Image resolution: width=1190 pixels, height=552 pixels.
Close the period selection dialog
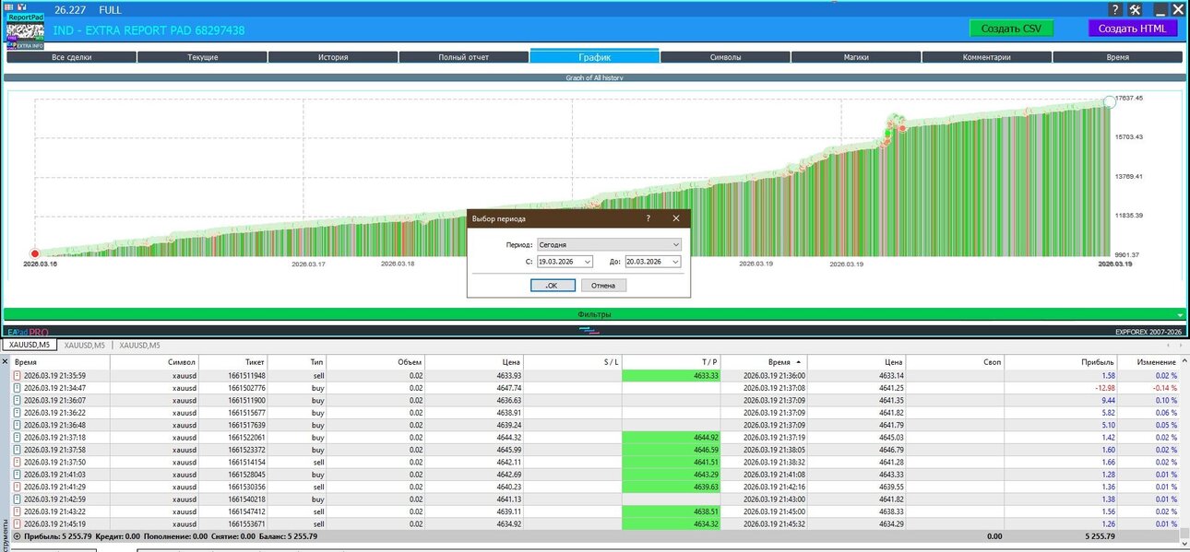[x=676, y=218]
